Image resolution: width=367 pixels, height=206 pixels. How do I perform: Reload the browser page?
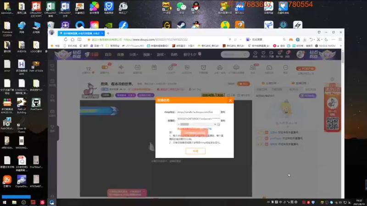point(66,39)
